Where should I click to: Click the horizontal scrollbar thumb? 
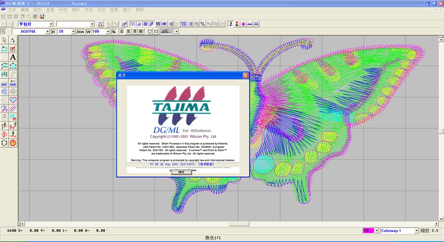coord(239,224)
